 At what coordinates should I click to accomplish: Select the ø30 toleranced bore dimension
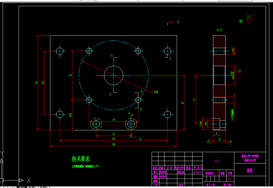tap(233, 75)
